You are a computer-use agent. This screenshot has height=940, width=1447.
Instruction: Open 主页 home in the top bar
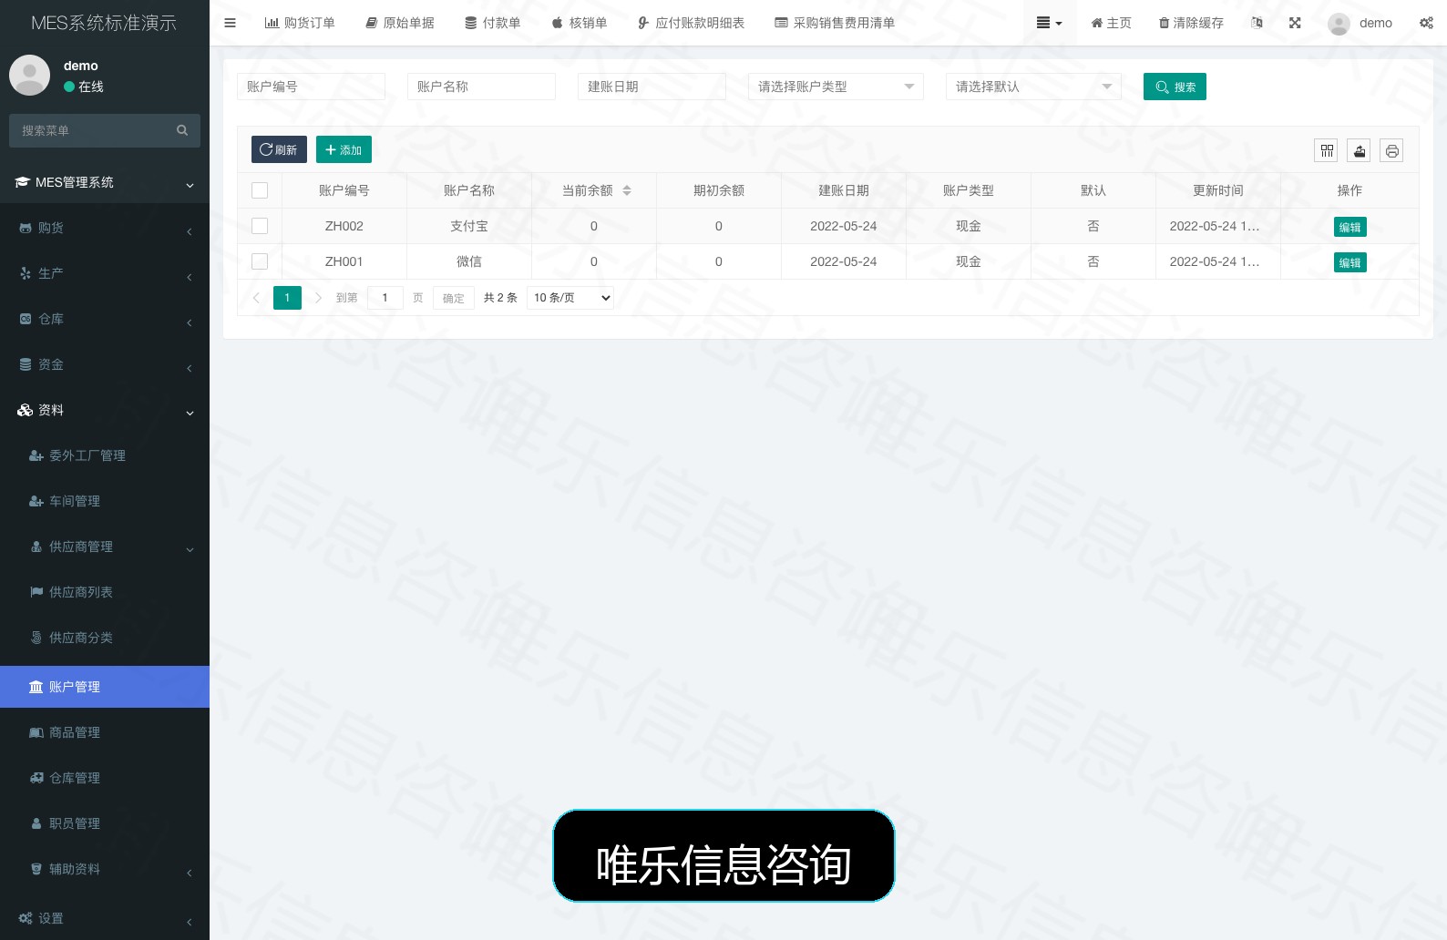coord(1111,23)
